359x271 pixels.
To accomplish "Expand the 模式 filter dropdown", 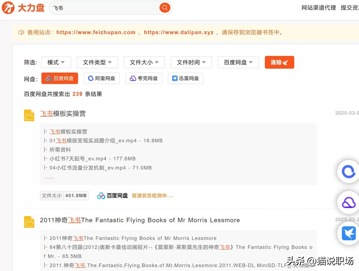I will tap(56, 62).
